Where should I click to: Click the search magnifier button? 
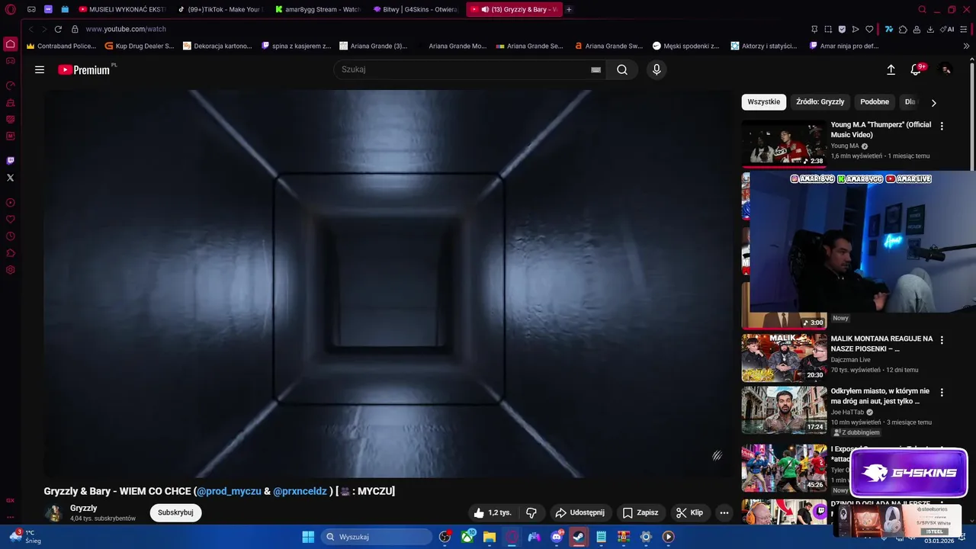click(622, 69)
